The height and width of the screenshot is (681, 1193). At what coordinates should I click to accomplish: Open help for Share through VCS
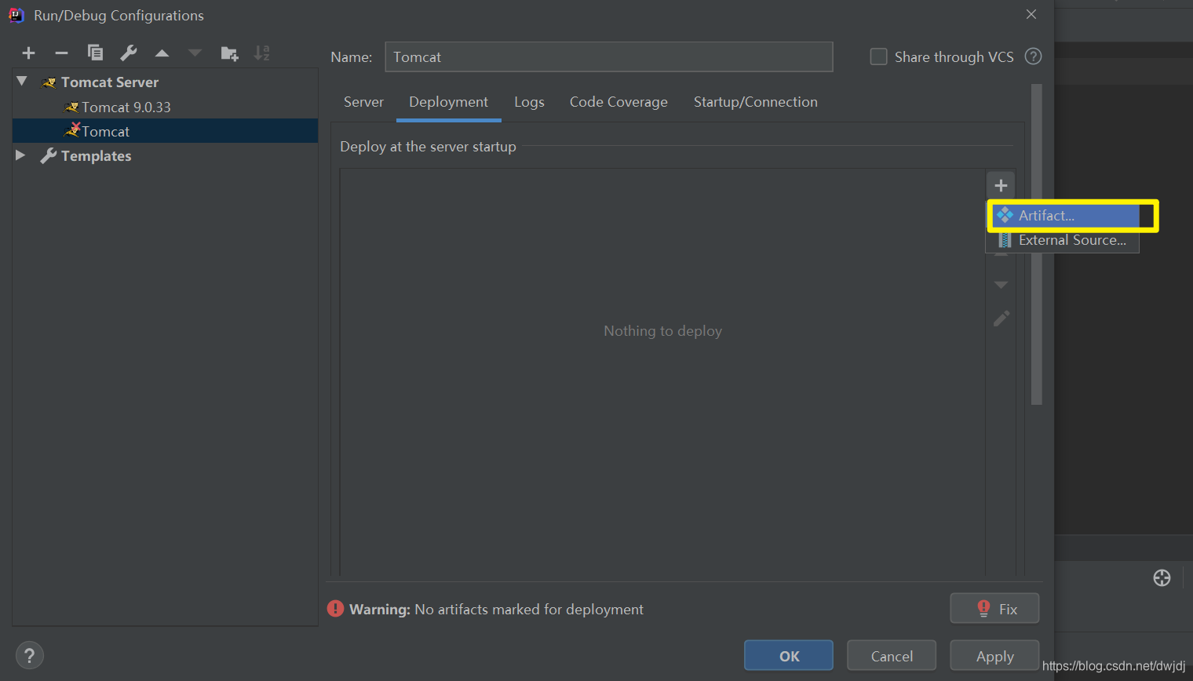click(1034, 56)
